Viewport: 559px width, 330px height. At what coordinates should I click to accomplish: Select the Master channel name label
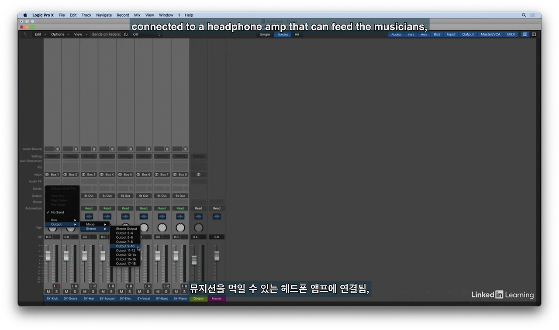coord(217,299)
